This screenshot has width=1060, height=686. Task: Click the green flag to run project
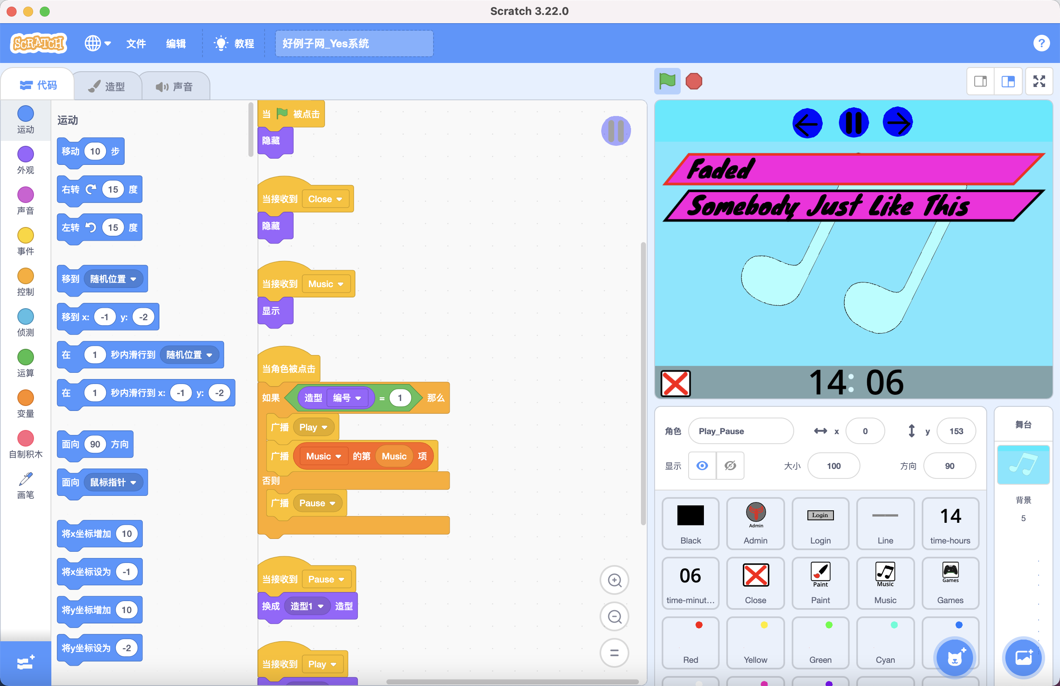click(667, 81)
